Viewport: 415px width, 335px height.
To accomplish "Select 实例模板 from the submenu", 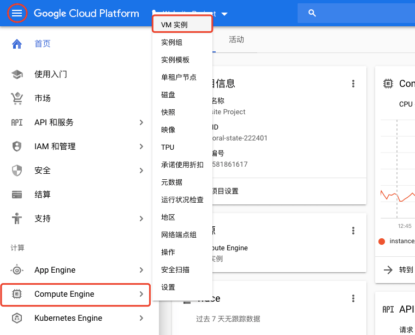I will [x=182, y=60].
